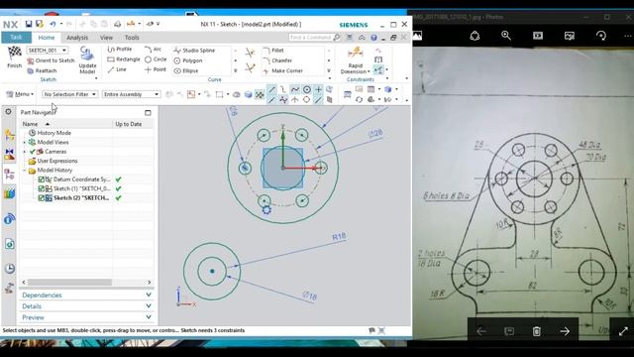This screenshot has width=634, height=357.
Task: Click the Save icon in NX title bar
Action: (x=29, y=24)
